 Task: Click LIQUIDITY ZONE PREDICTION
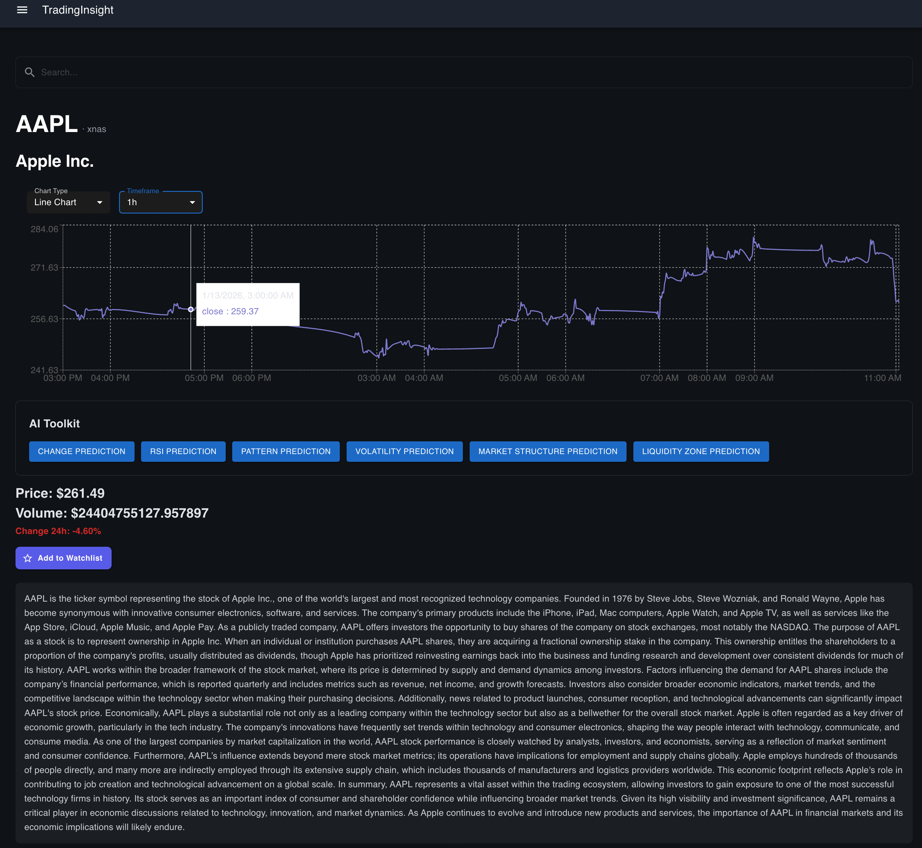(x=701, y=451)
